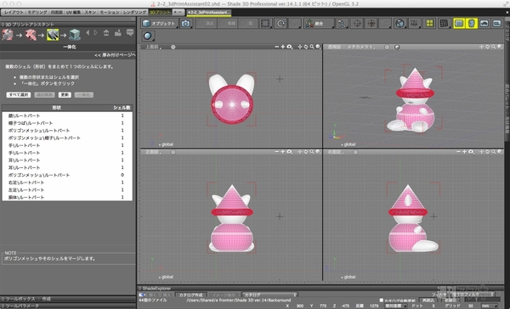
Task: Click the 再読込 button in ShadeExplorer
Action: (428, 301)
